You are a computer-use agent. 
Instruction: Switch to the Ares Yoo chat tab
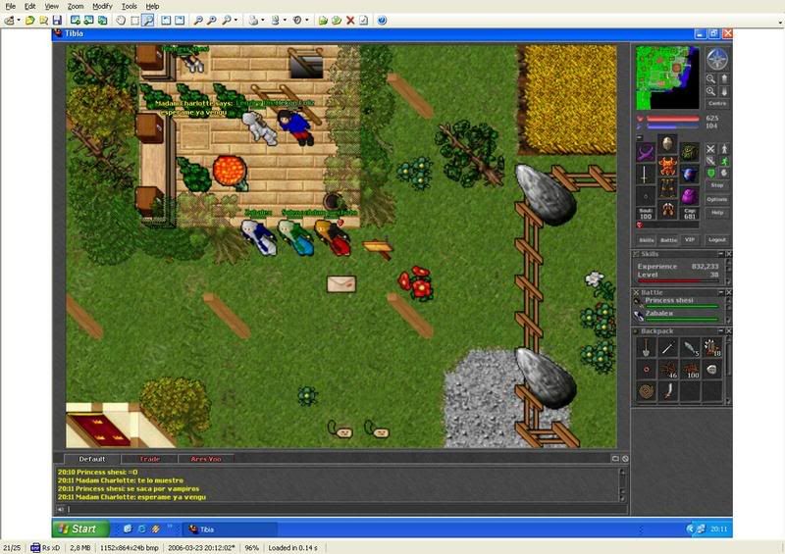click(x=206, y=459)
